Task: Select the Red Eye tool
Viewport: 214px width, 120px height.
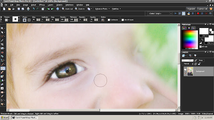Action: [2, 52]
